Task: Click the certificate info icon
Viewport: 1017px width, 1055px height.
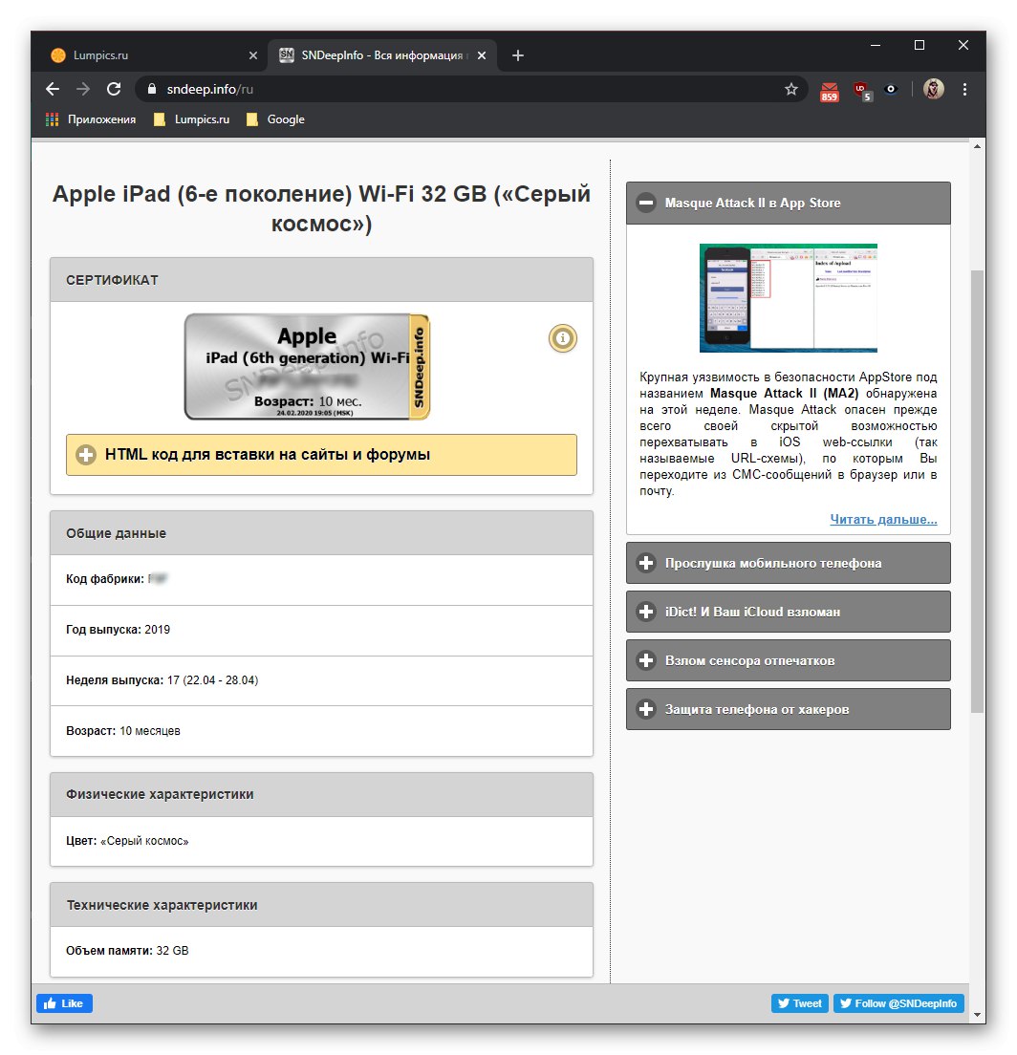Action: point(562,338)
